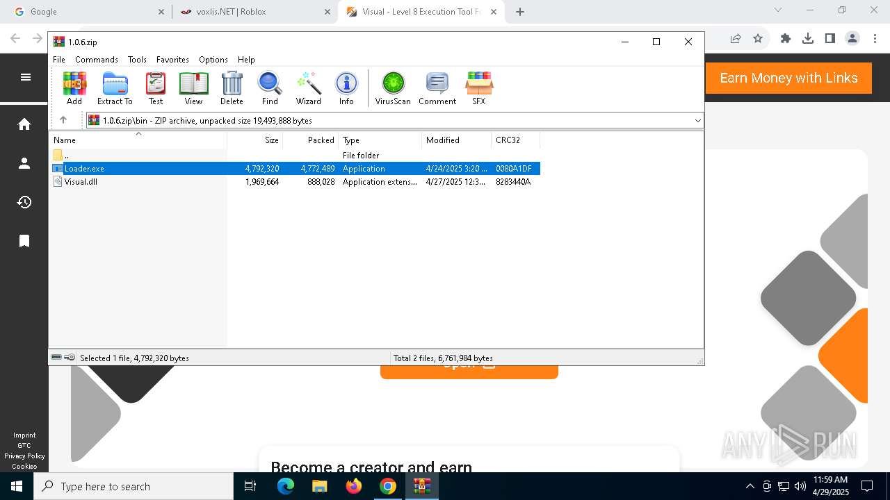Screen dimensions: 890x500
Task: Open Chrome extensions puzzle icon
Action: [x=786, y=39]
